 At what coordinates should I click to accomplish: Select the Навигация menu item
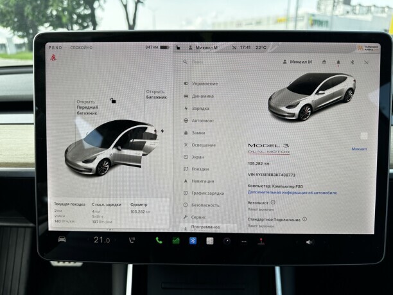click(199, 181)
